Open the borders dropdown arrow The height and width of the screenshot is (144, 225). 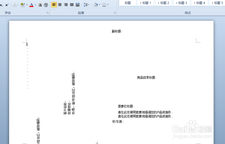pyautogui.click(x=108, y=4)
